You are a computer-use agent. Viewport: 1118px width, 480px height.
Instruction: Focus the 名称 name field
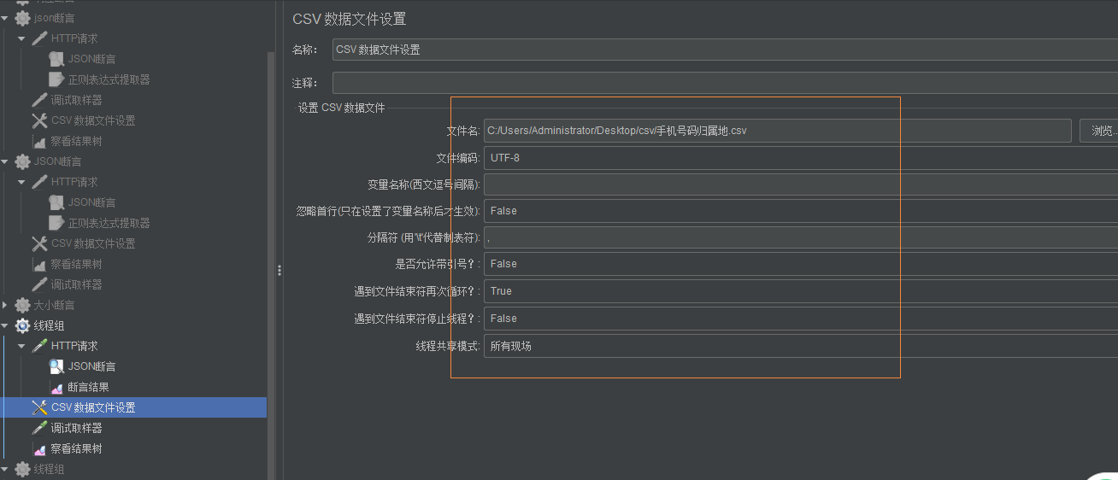click(725, 50)
